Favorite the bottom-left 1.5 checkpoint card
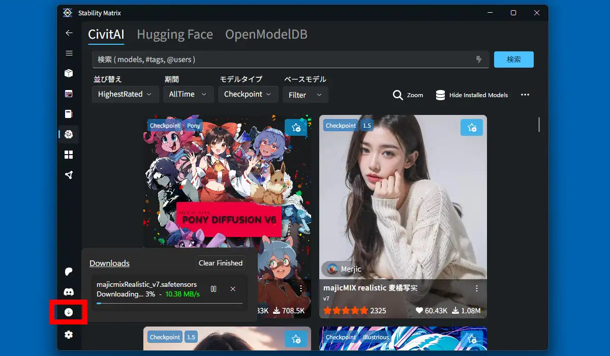 click(296, 339)
